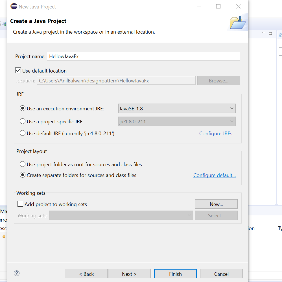The height and width of the screenshot is (282, 282).
Task: Open the jre1.8.0_211 project JRE dropdown
Action: [x=231, y=121]
